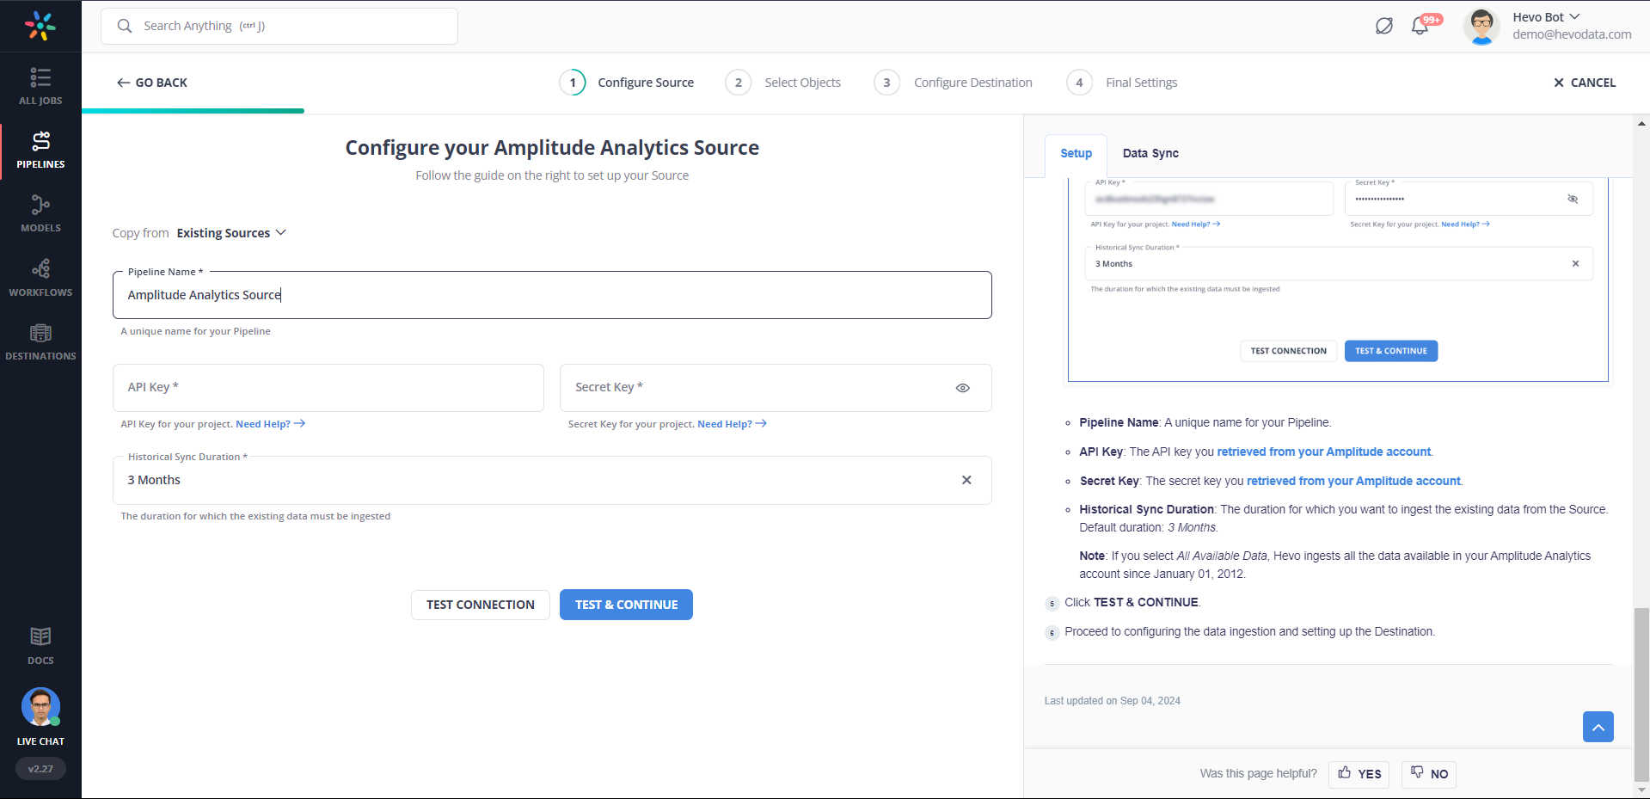Open All Jobs in the sidebar
Image resolution: width=1650 pixels, height=799 pixels.
40,86
